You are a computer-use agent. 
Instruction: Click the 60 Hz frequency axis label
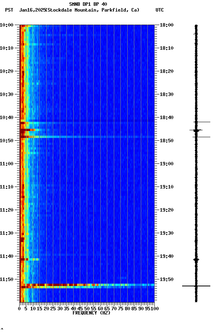pos(101,309)
